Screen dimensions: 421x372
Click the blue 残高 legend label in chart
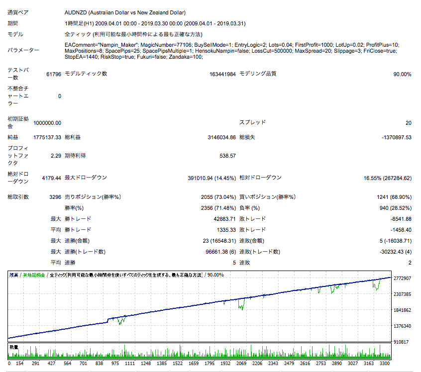pyautogui.click(x=14, y=275)
